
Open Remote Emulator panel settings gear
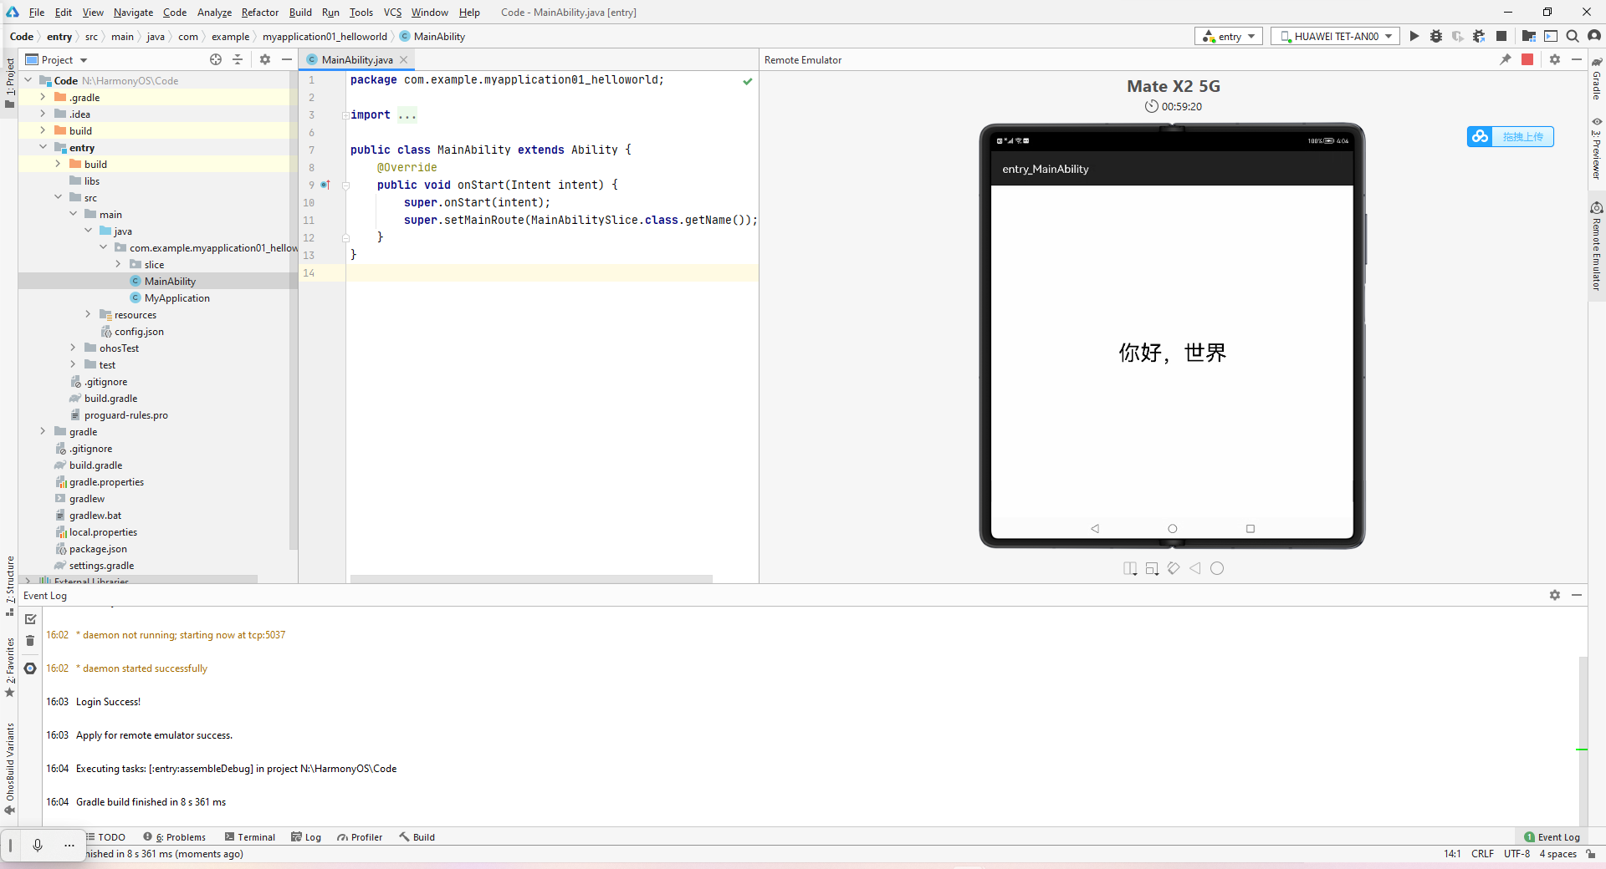coord(1555,59)
